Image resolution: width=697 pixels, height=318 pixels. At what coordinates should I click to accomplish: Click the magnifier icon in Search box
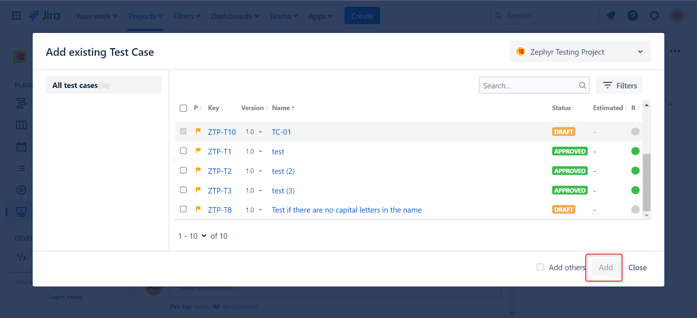(x=582, y=85)
